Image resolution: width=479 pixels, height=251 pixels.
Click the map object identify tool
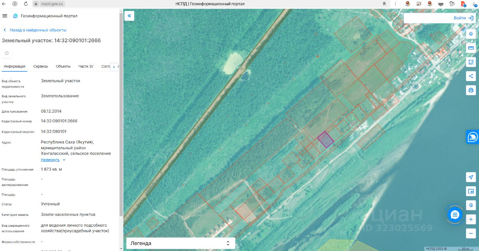(x=471, y=205)
